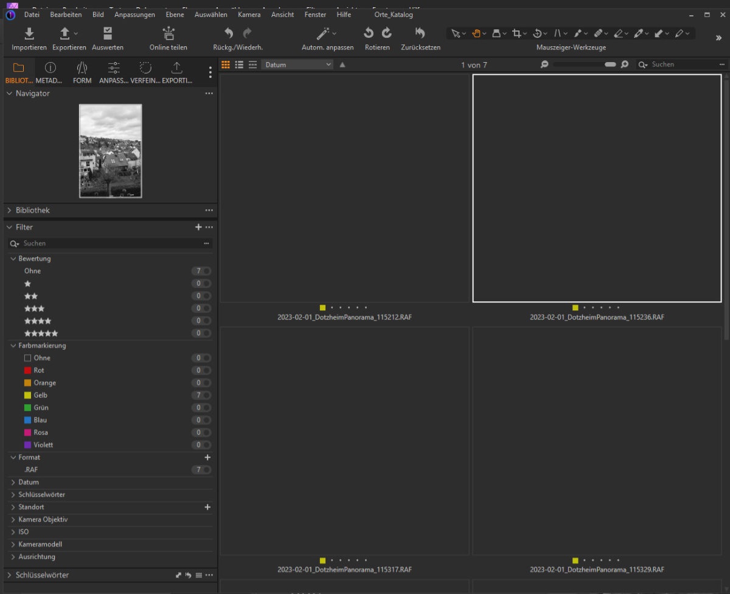This screenshot has height=594, width=730.
Task: Select the hand pan cursor tool
Action: tap(476, 33)
